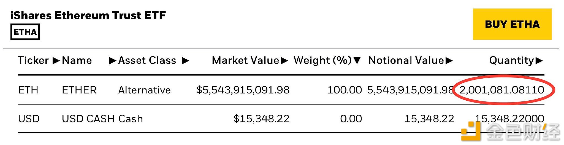The image size is (564, 145).
Task: Select the Notional Value column header label
Action: tap(406, 60)
